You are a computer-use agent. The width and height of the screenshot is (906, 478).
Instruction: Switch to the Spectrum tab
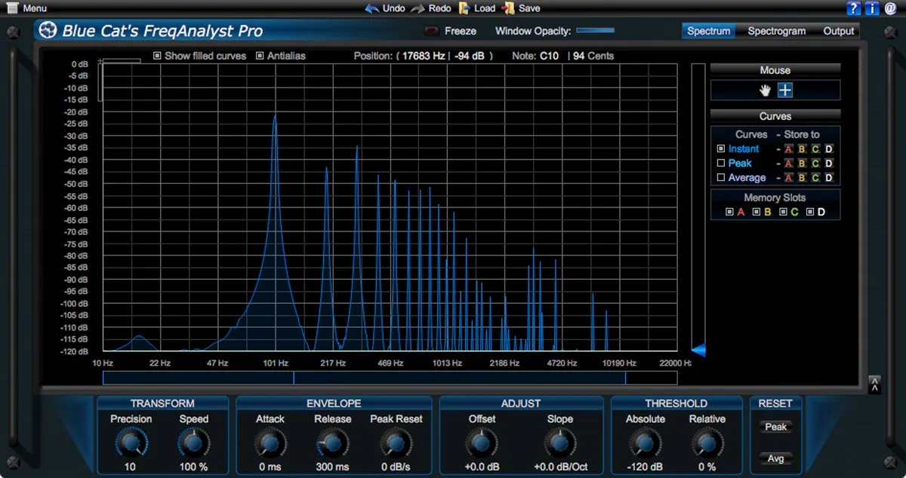[709, 31]
